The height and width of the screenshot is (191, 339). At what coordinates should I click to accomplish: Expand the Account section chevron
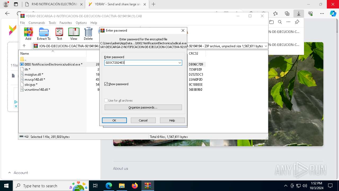pyautogui.click(x=10, y=172)
